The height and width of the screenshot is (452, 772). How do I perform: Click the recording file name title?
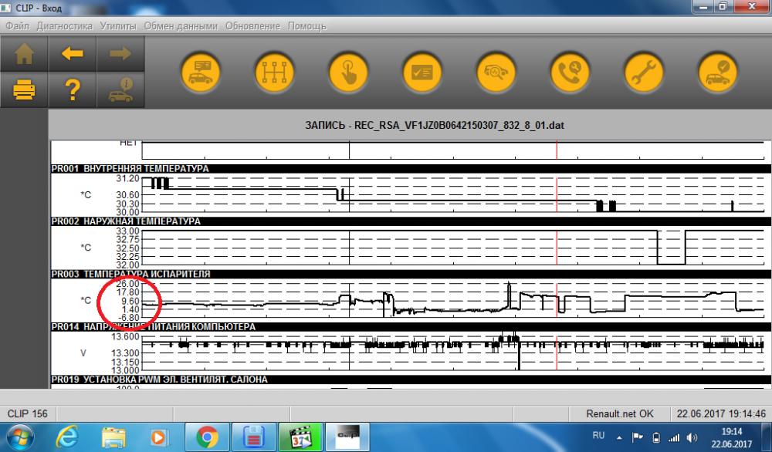coord(435,126)
